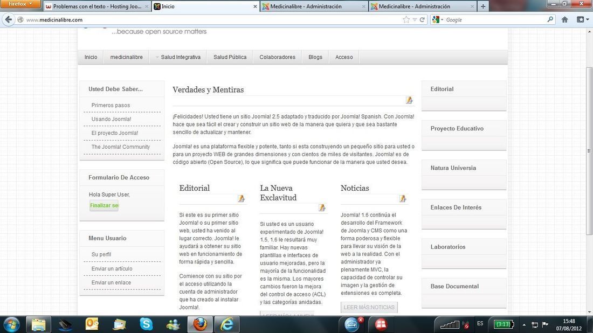Expand Salud Integrativa menu arrow
Screen dimensions: 593x333
(157, 57)
